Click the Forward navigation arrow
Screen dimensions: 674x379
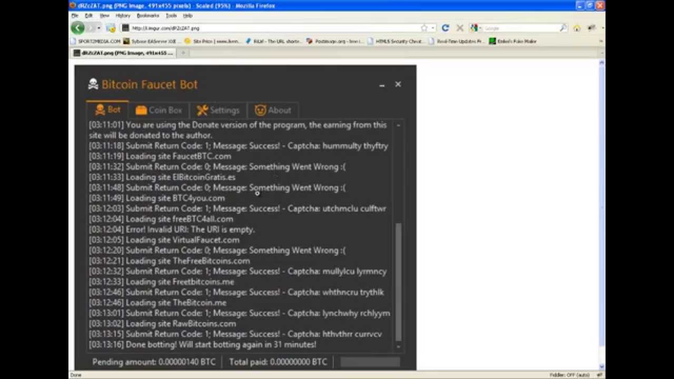point(91,28)
